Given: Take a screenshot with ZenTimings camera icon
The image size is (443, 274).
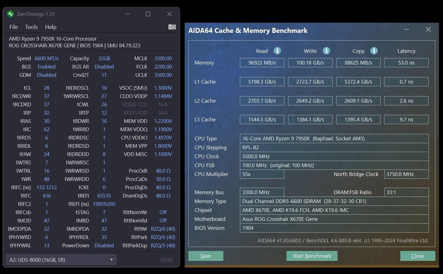Looking at the screenshot, I should pyautogui.click(x=172, y=27).
